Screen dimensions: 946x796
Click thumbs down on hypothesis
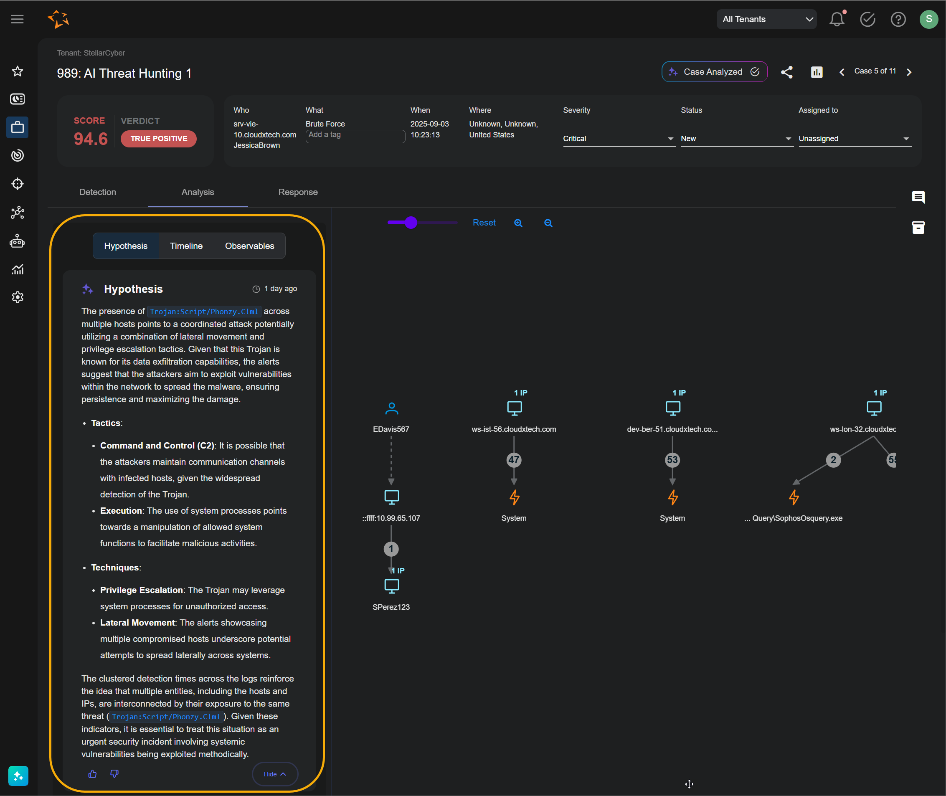114,774
